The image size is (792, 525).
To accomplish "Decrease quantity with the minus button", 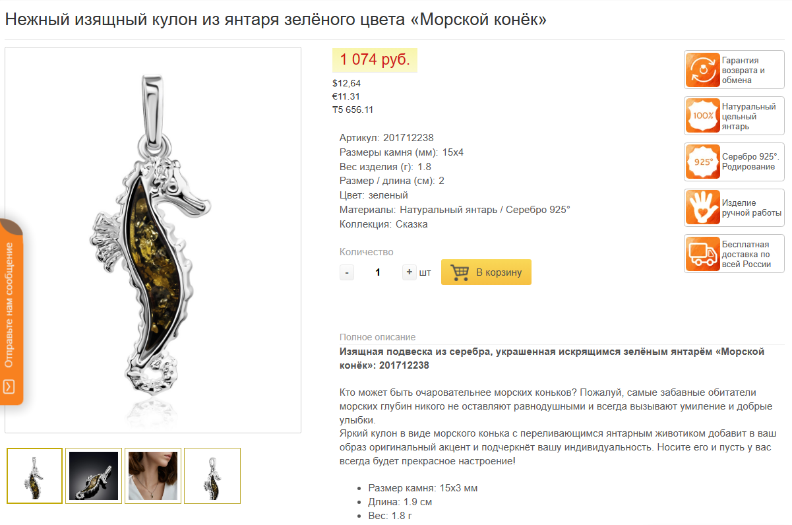I will (x=347, y=272).
